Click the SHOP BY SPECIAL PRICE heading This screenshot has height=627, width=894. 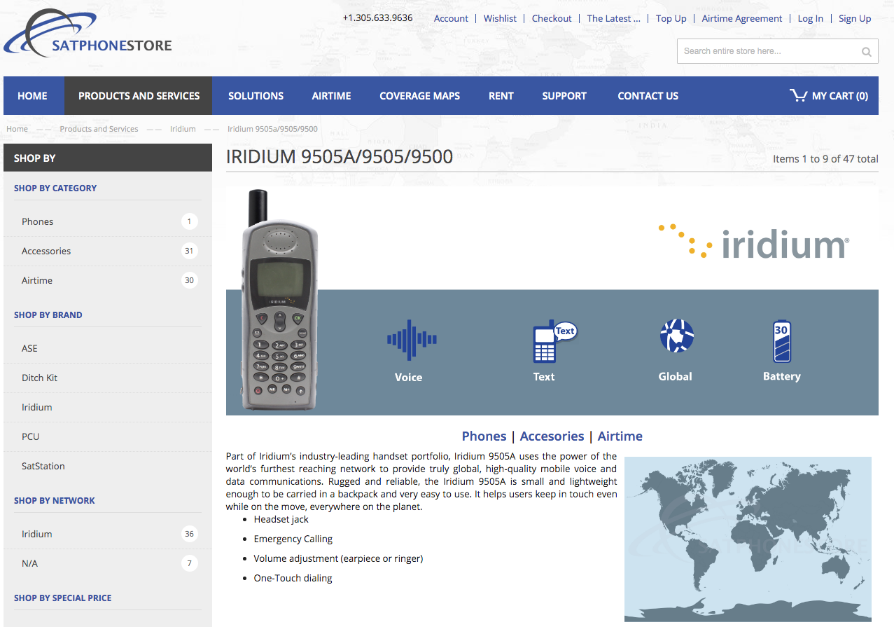click(x=63, y=598)
